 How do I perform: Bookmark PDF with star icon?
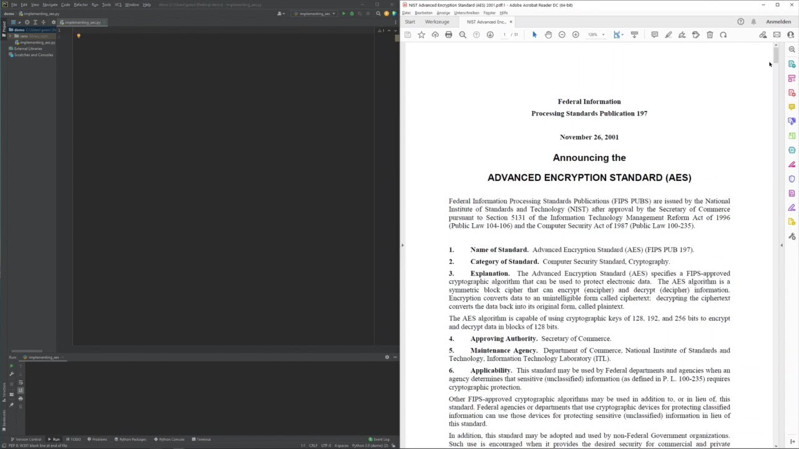(x=421, y=35)
